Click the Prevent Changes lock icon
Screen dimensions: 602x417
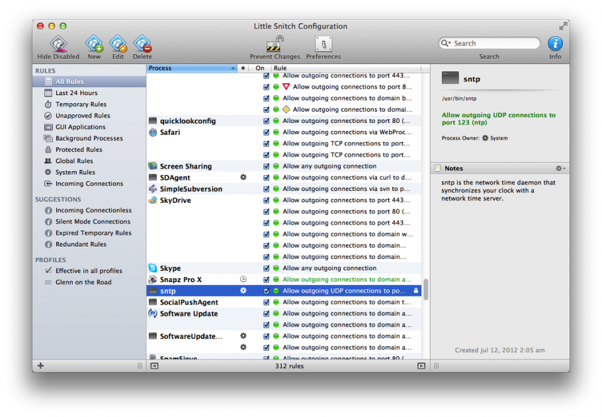coord(275,44)
